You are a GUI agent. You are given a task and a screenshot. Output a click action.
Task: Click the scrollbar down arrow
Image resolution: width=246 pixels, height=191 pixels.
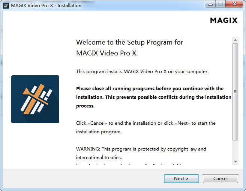[235, 161]
